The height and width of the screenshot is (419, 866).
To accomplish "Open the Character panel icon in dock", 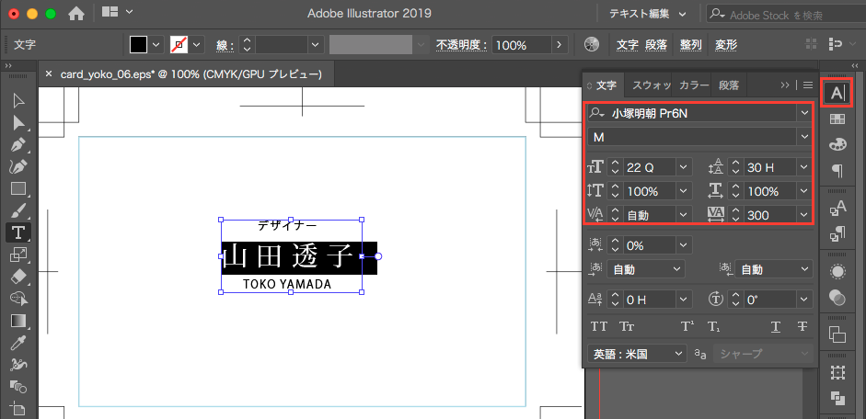I will pyautogui.click(x=837, y=93).
